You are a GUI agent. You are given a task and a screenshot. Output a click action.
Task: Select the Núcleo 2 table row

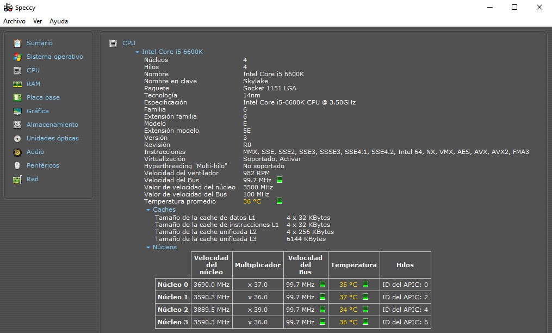(x=172, y=309)
